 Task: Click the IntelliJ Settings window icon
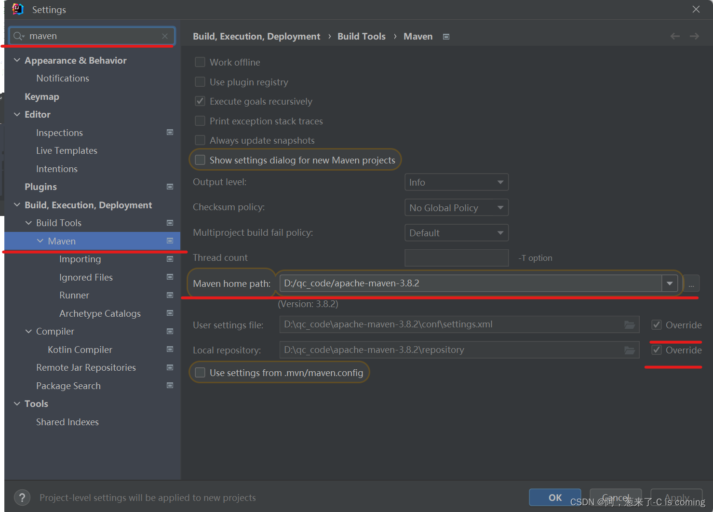point(18,9)
